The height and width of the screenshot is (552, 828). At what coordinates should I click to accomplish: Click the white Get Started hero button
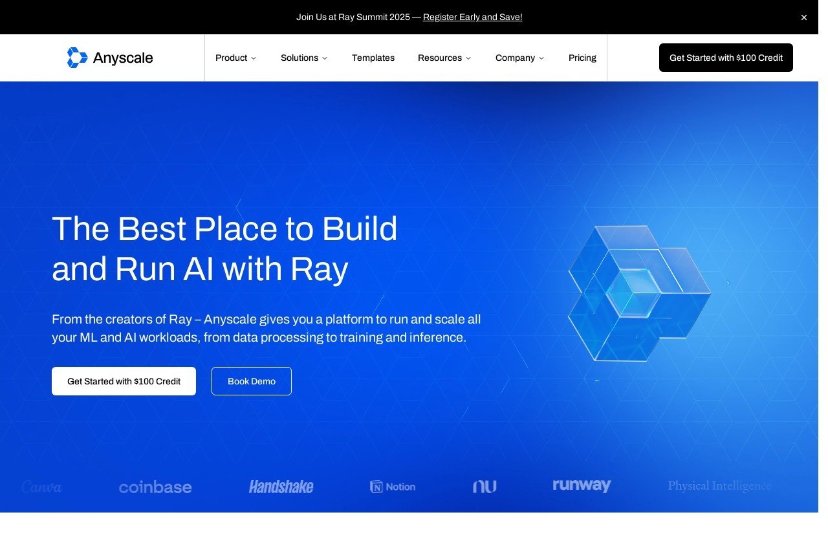(124, 381)
